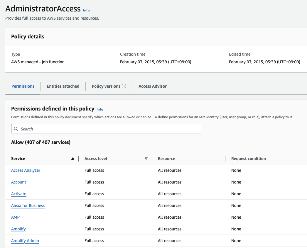
Task: Focus the permissions Search field
Action: click(109, 129)
